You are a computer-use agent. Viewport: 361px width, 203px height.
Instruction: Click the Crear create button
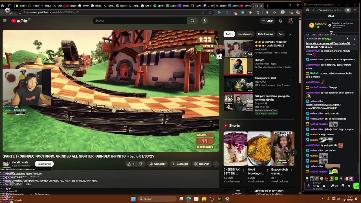point(267,21)
